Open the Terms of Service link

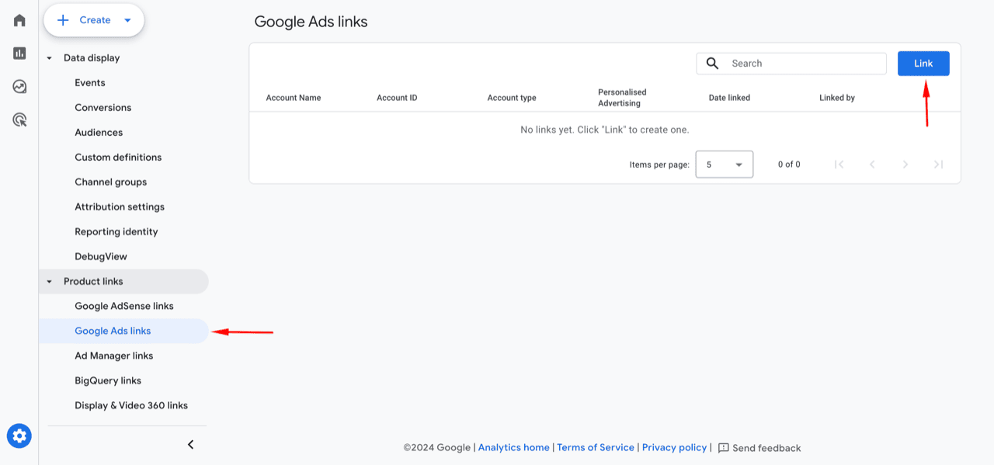(x=596, y=448)
